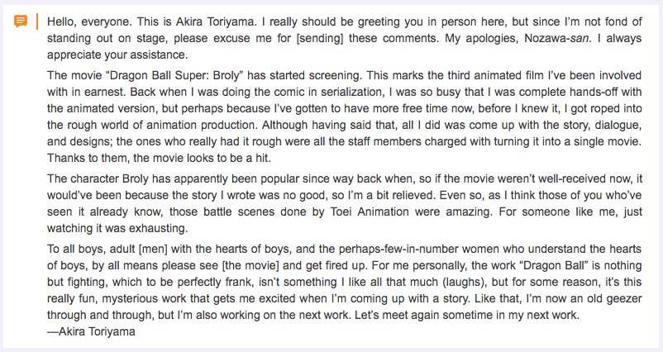The width and height of the screenshot is (663, 352).
Task: Click the phrase "I'm a bit relieved"
Action: tap(391, 195)
